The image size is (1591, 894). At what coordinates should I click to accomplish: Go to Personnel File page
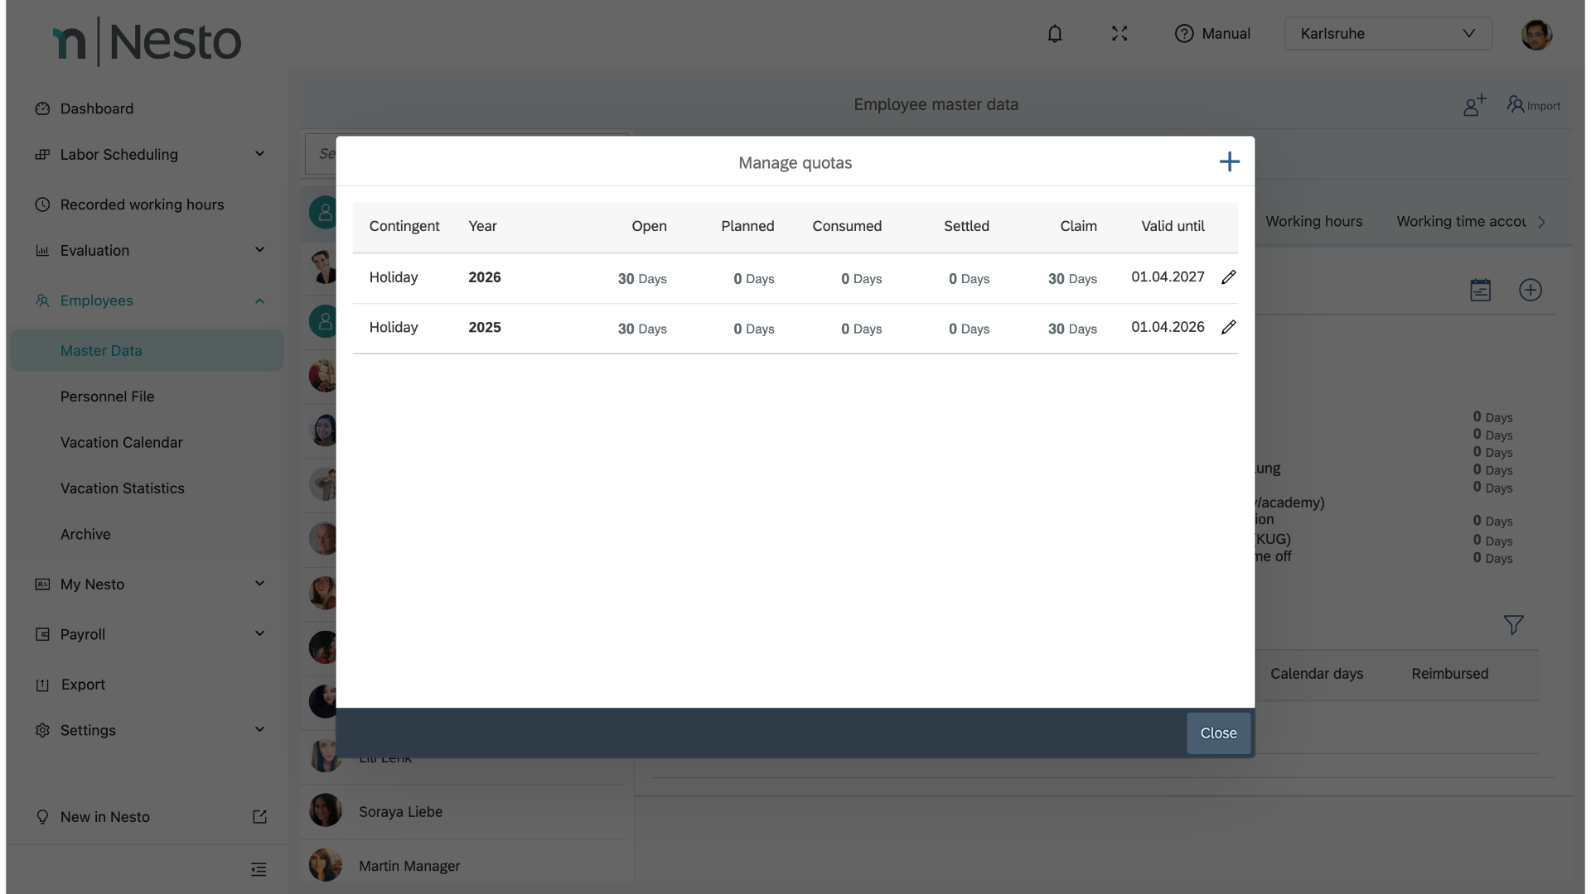pos(108,397)
